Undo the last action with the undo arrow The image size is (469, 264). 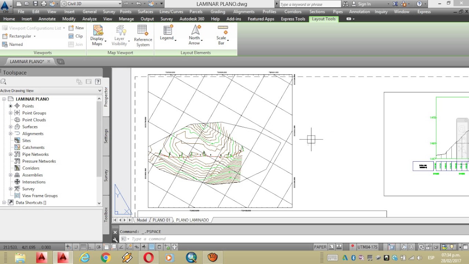(x=139, y=4)
